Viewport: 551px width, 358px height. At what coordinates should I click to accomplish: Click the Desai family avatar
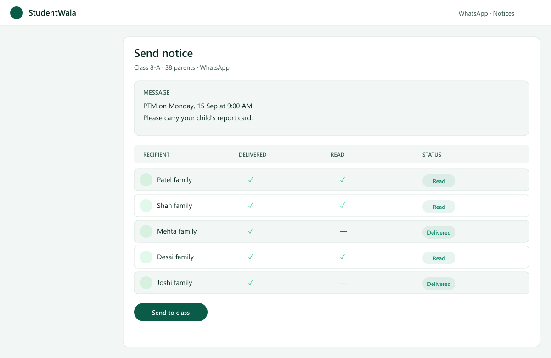(146, 257)
